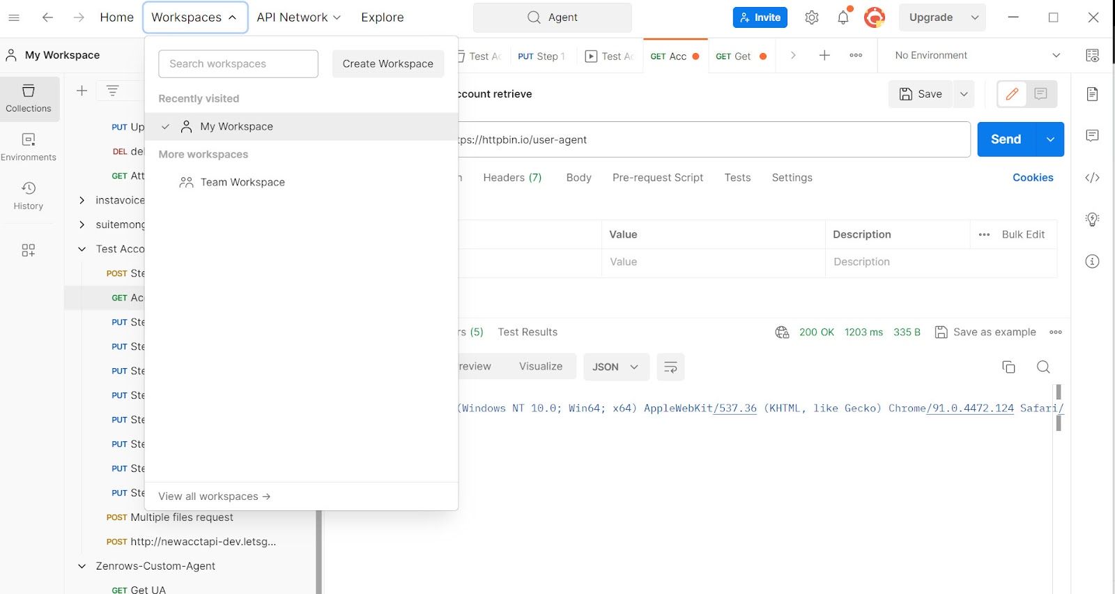Open Workspaces dropdown

195,17
